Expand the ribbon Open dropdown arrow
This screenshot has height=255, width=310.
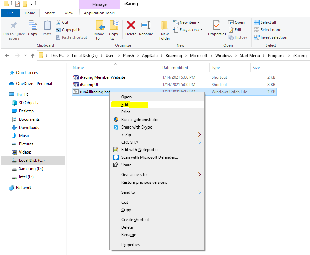(x=247, y=22)
